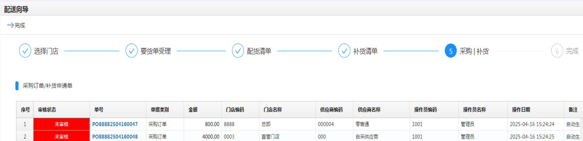
Task: Click the step 5 circle for 采购|补货
Action: (x=451, y=51)
